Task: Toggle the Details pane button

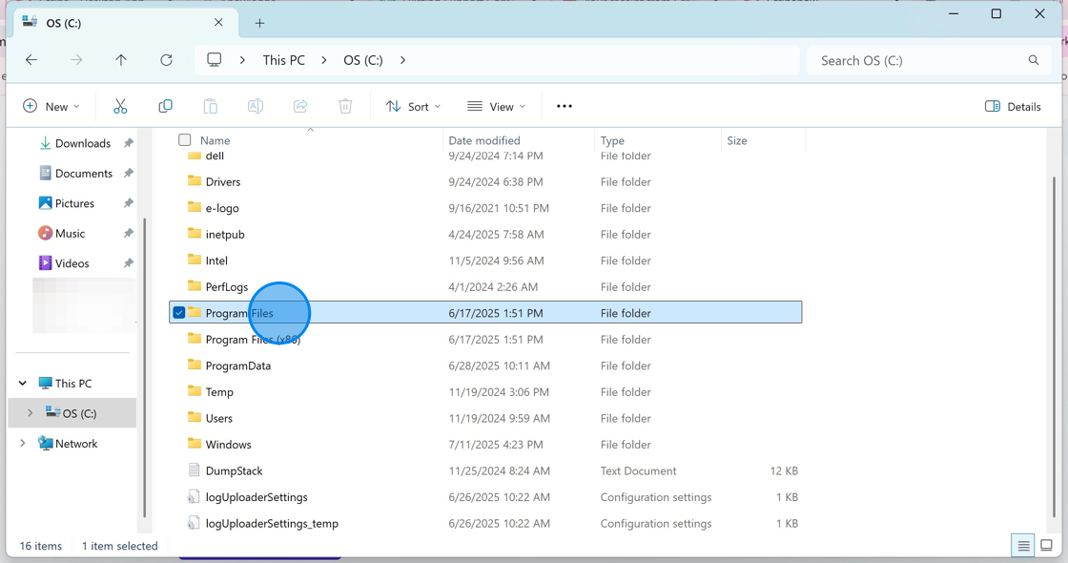Action: point(1013,106)
